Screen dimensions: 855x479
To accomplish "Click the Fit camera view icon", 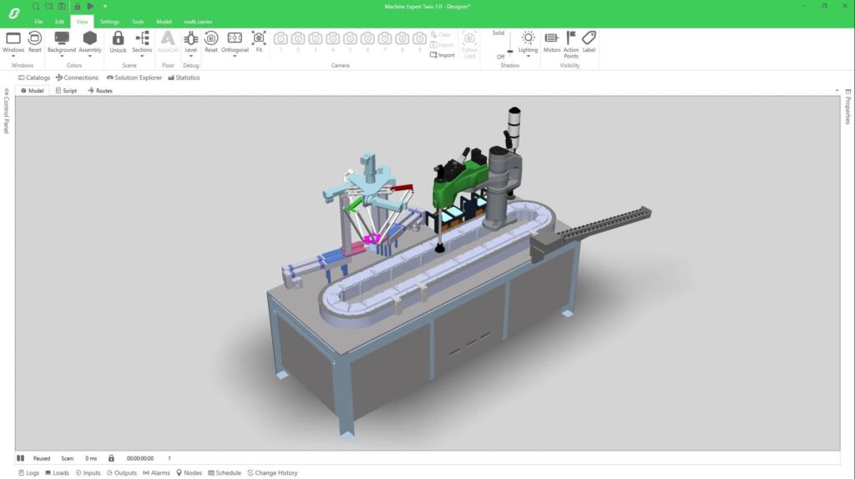I will pos(259,42).
